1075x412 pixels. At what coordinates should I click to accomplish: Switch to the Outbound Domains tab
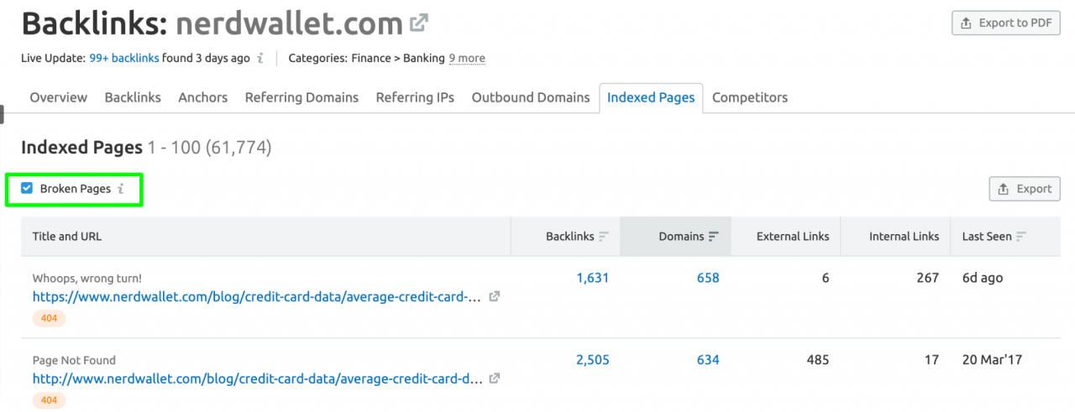click(x=531, y=97)
